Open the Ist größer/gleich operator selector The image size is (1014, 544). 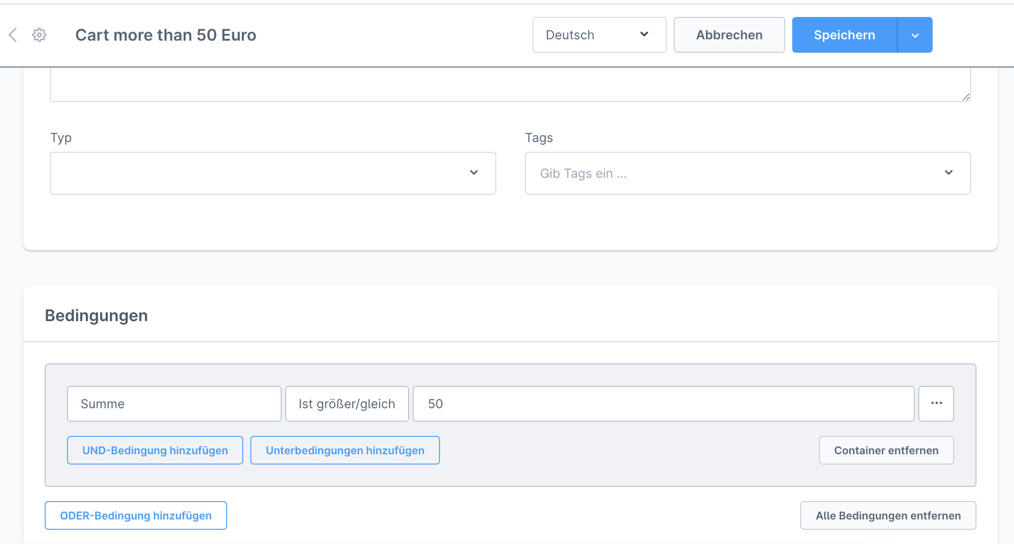point(347,404)
